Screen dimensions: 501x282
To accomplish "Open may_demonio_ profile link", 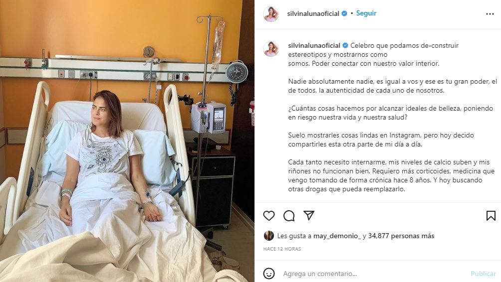I will click(337, 236).
